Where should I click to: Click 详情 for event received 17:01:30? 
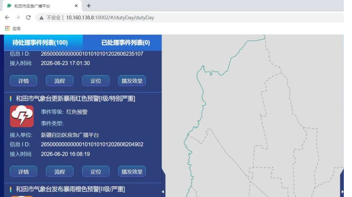pyautogui.click(x=23, y=81)
